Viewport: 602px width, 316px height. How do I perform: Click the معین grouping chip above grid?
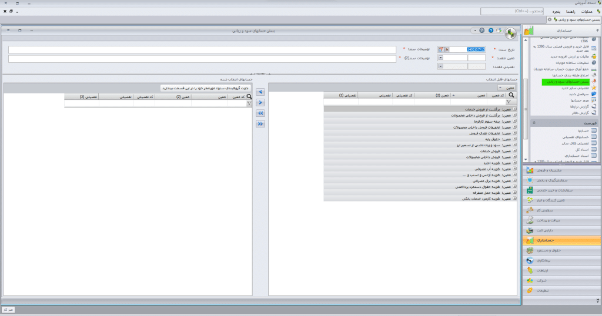(507, 88)
